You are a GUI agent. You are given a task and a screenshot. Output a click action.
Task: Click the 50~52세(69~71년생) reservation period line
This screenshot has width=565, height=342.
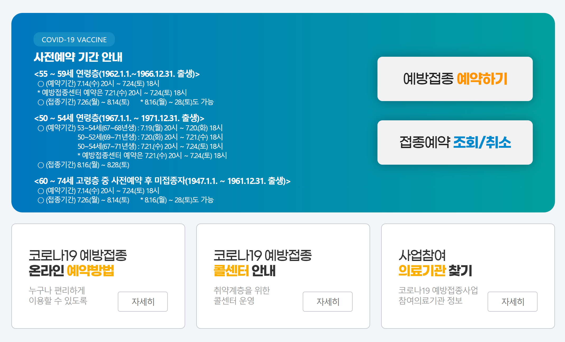(150, 137)
